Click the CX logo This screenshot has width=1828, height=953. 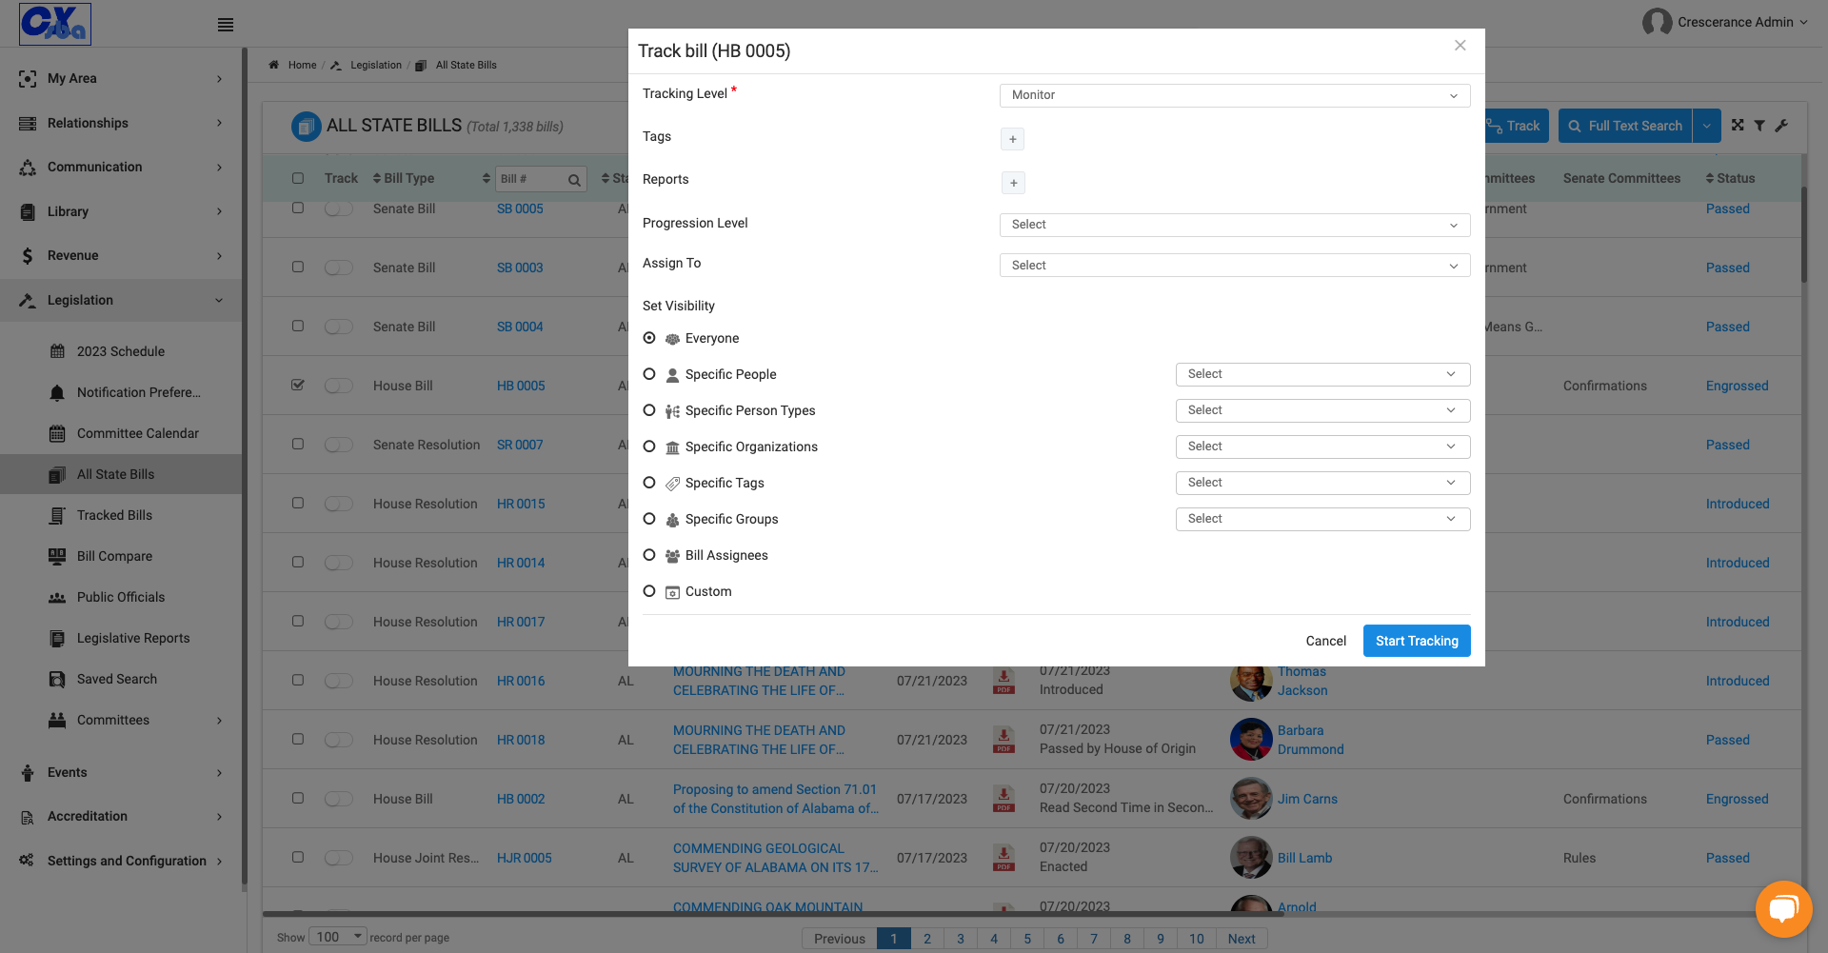[55, 24]
